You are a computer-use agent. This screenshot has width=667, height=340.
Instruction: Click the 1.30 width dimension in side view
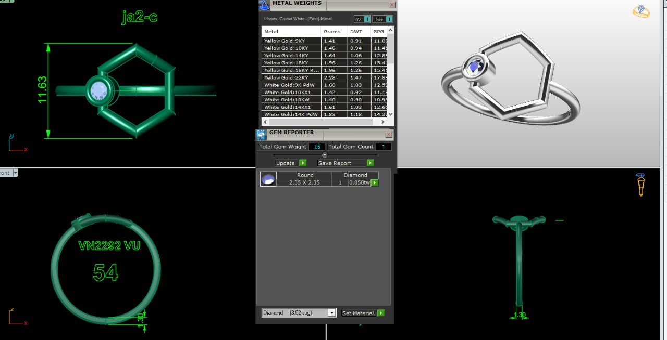pyautogui.click(x=520, y=315)
